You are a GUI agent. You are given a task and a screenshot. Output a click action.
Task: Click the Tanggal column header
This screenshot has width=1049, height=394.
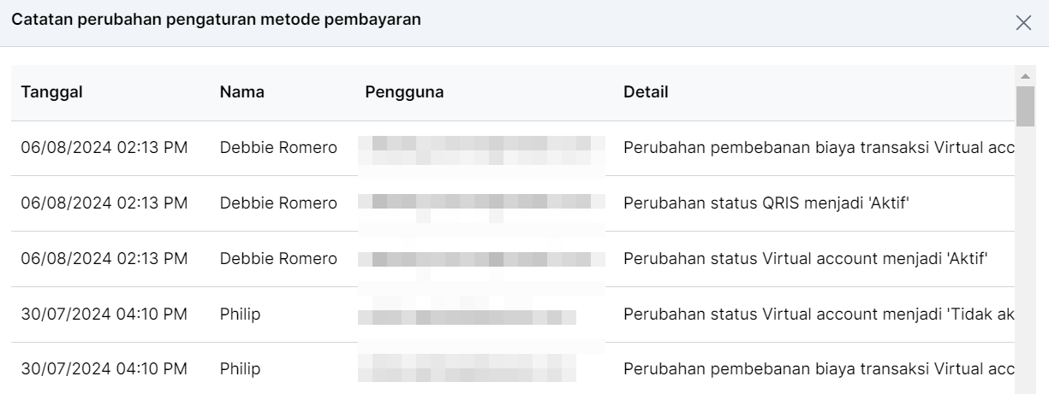coord(51,92)
